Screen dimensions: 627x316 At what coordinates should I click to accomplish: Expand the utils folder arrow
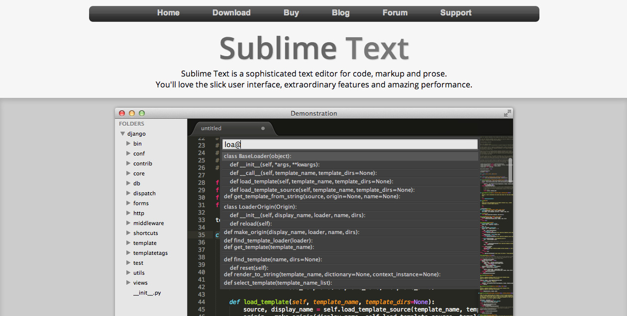coord(128,273)
